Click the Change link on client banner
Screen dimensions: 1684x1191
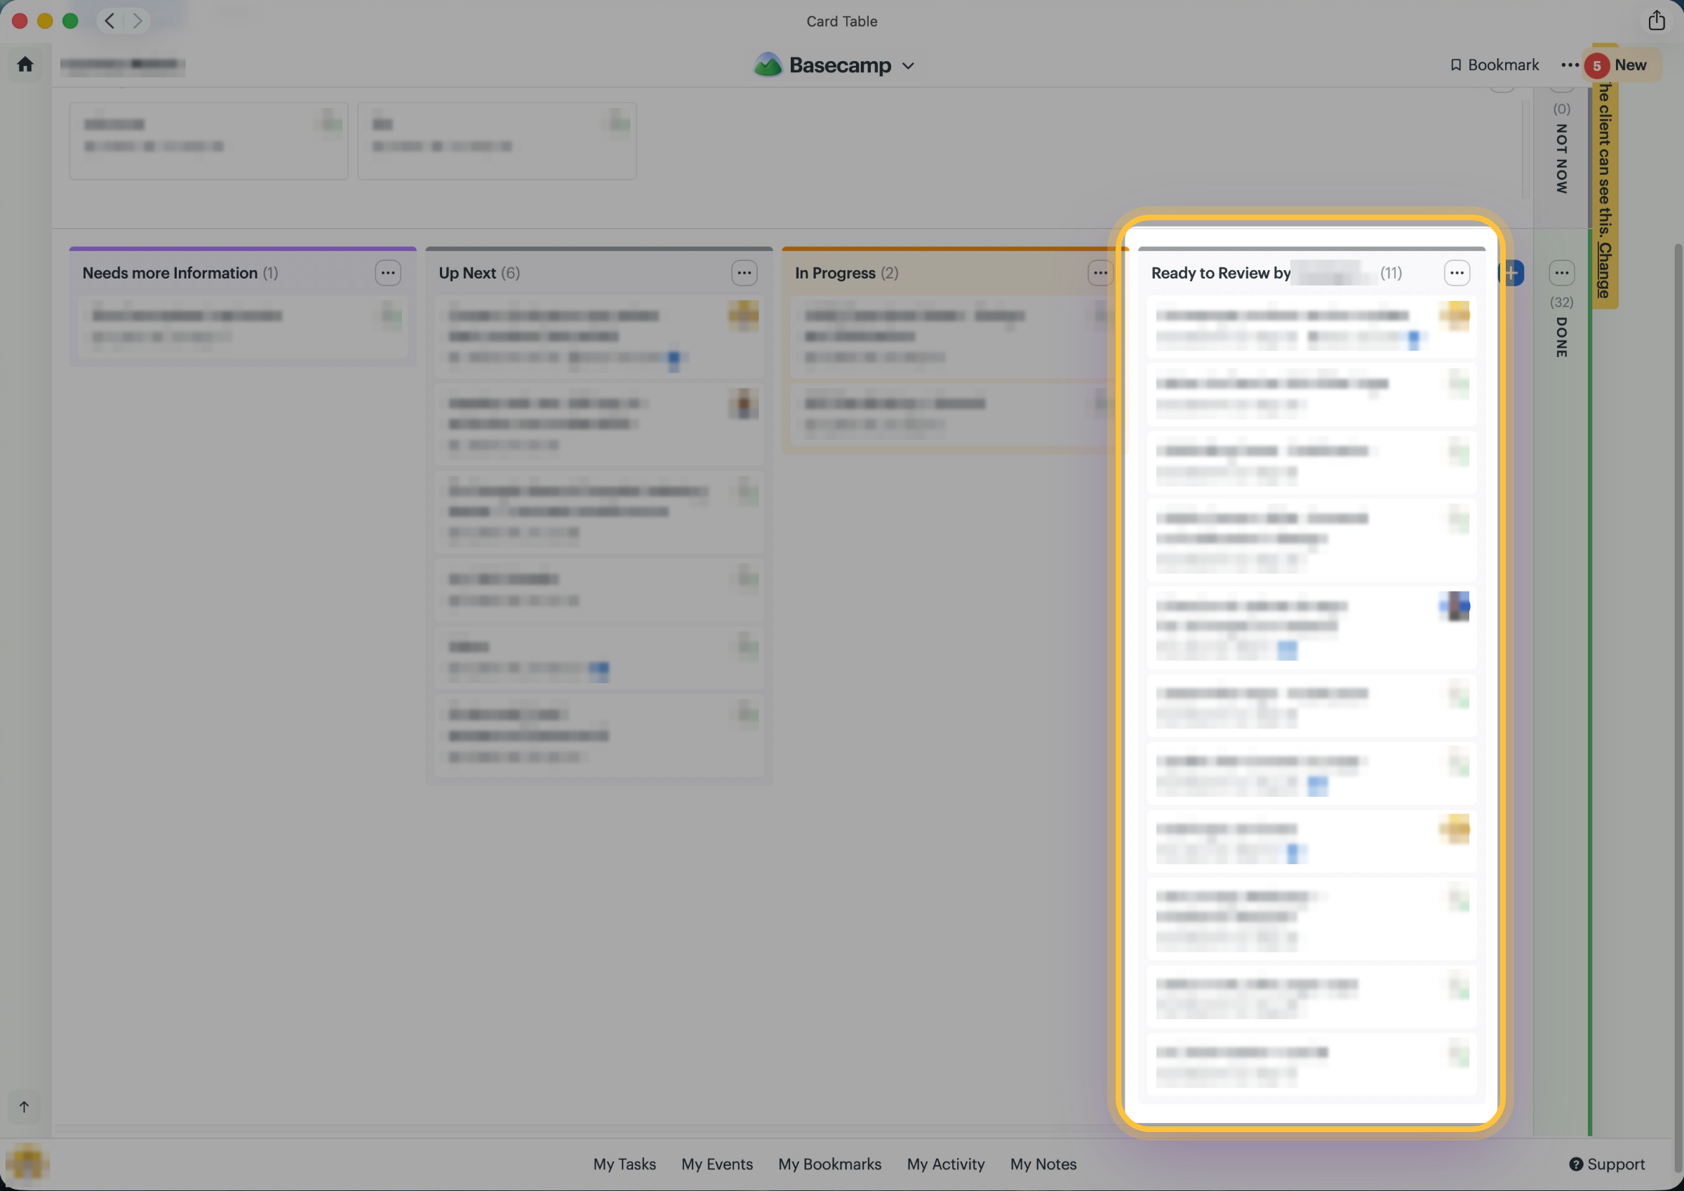click(x=1605, y=270)
